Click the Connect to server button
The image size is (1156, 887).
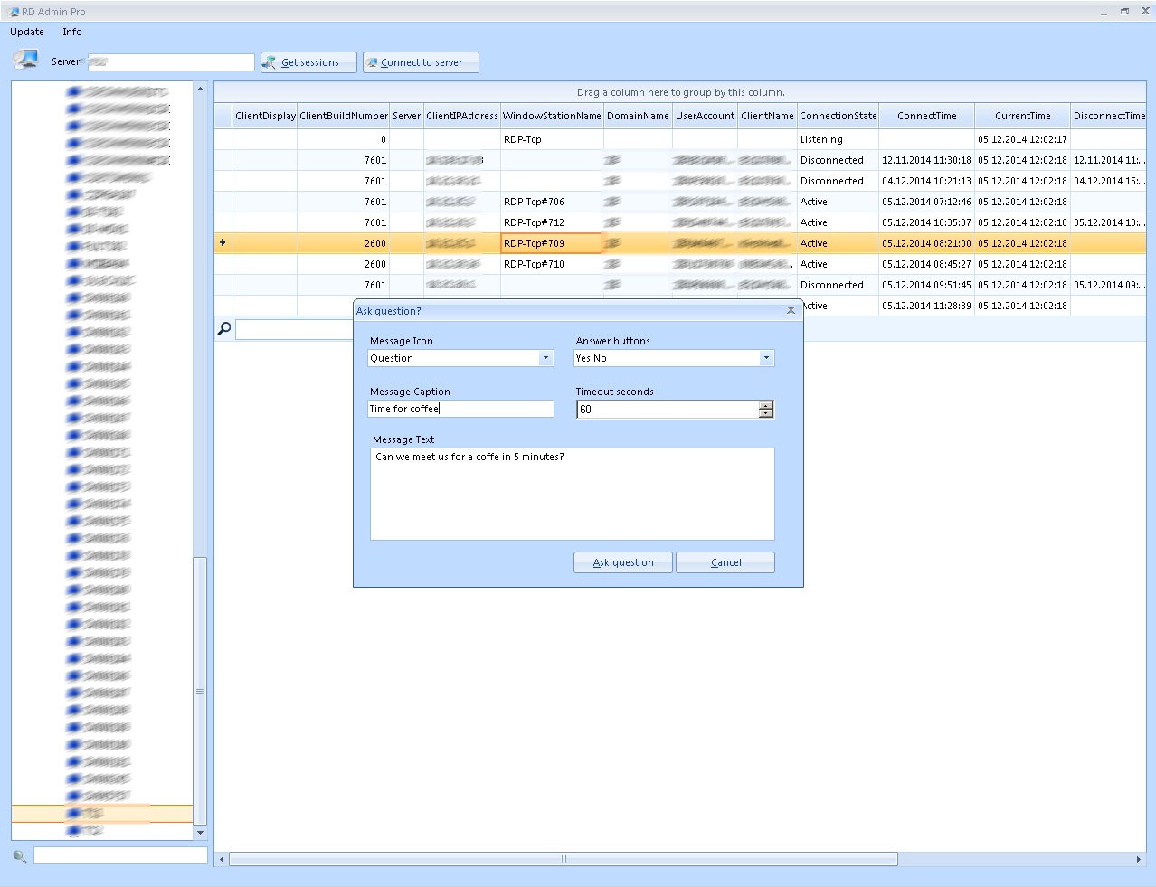[x=421, y=62]
